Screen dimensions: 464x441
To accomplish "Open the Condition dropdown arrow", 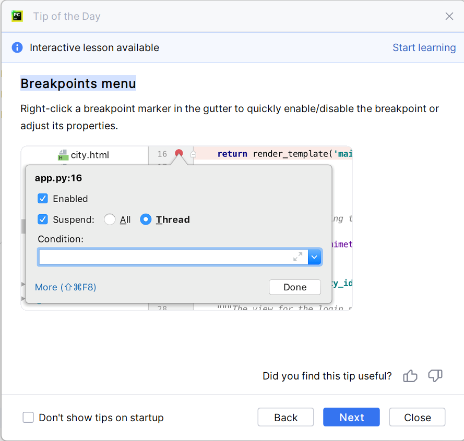I will point(314,257).
